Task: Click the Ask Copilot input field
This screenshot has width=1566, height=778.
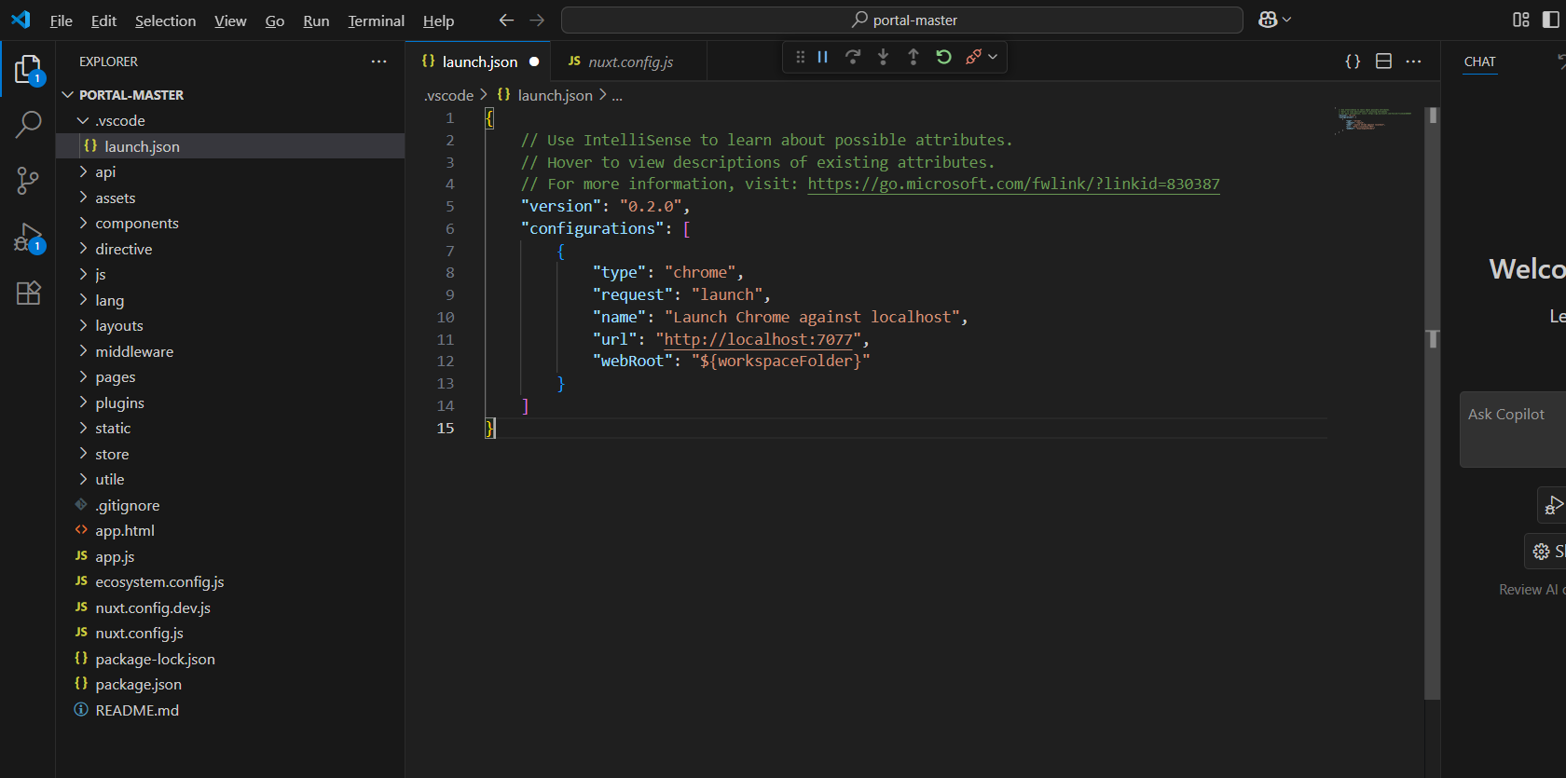Action: (1513, 430)
